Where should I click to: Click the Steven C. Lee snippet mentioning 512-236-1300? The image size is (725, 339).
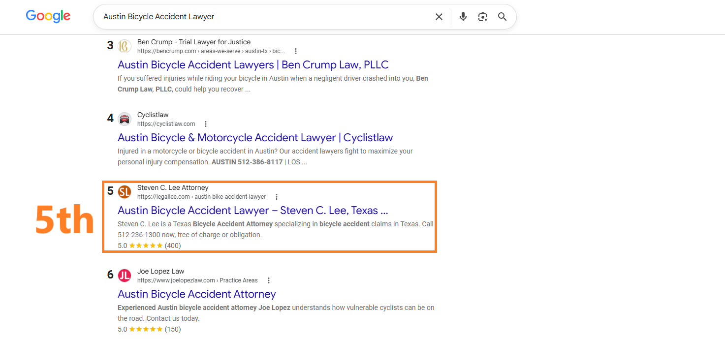(x=276, y=229)
